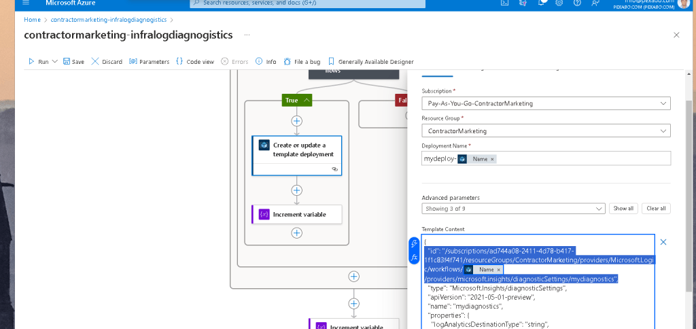Switch to Code view
This screenshot has width=696, height=329.
(195, 62)
